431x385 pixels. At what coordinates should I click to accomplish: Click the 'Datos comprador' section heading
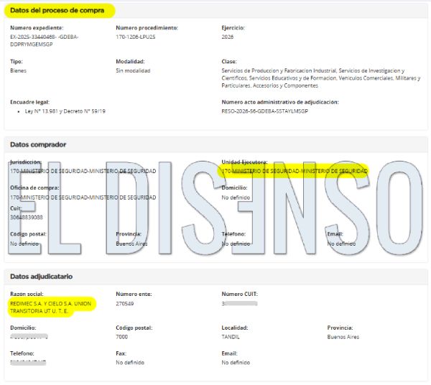[38, 144]
